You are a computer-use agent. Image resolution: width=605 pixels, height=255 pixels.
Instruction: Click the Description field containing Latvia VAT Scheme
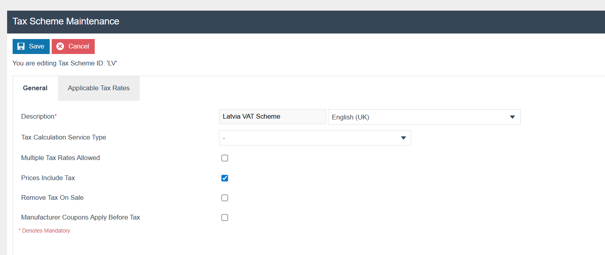click(272, 117)
